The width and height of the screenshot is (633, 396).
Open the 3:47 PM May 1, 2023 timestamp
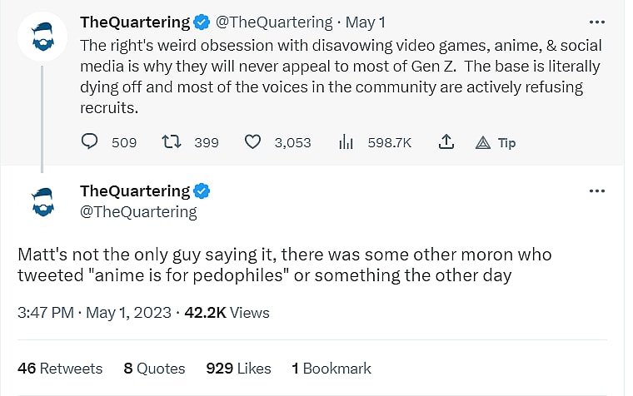(93, 313)
